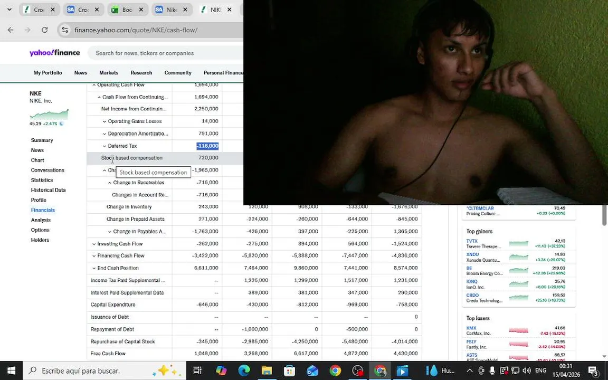Click the network tray icon
This screenshot has width=608, height=380.
(x=515, y=370)
